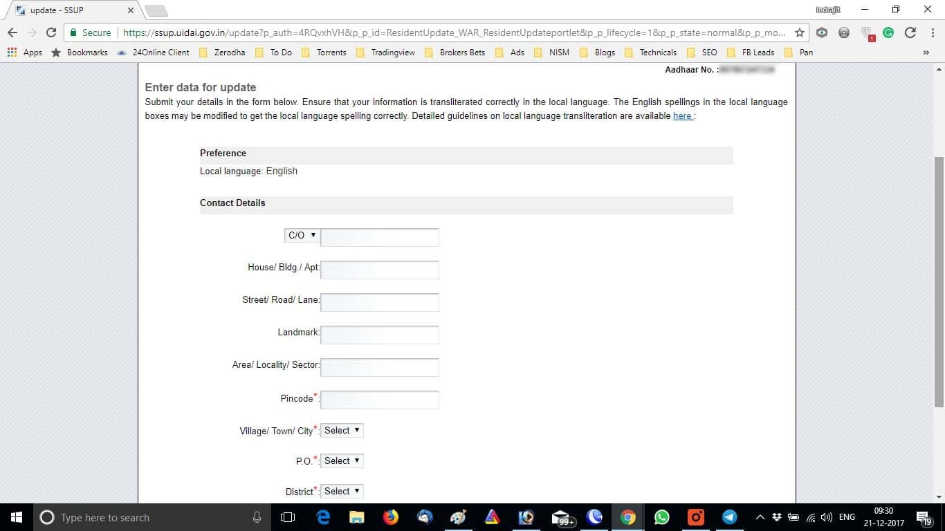Expand the Village/Town/City Select dropdown
Image resolution: width=945 pixels, height=531 pixels.
pos(342,430)
